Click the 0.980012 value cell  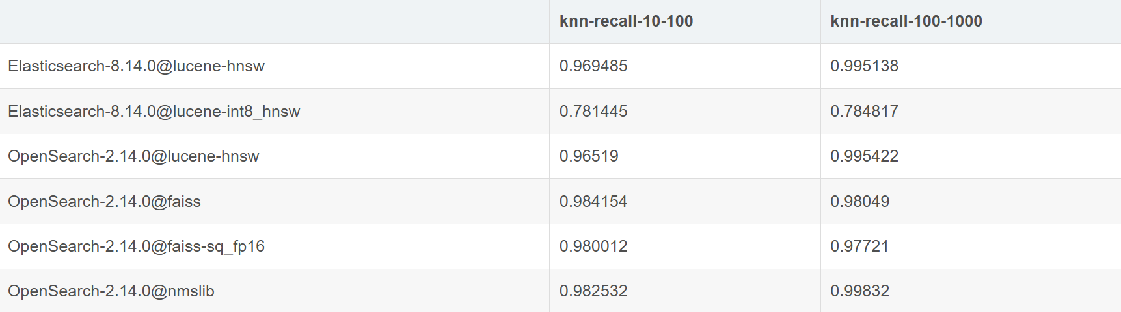pos(593,246)
